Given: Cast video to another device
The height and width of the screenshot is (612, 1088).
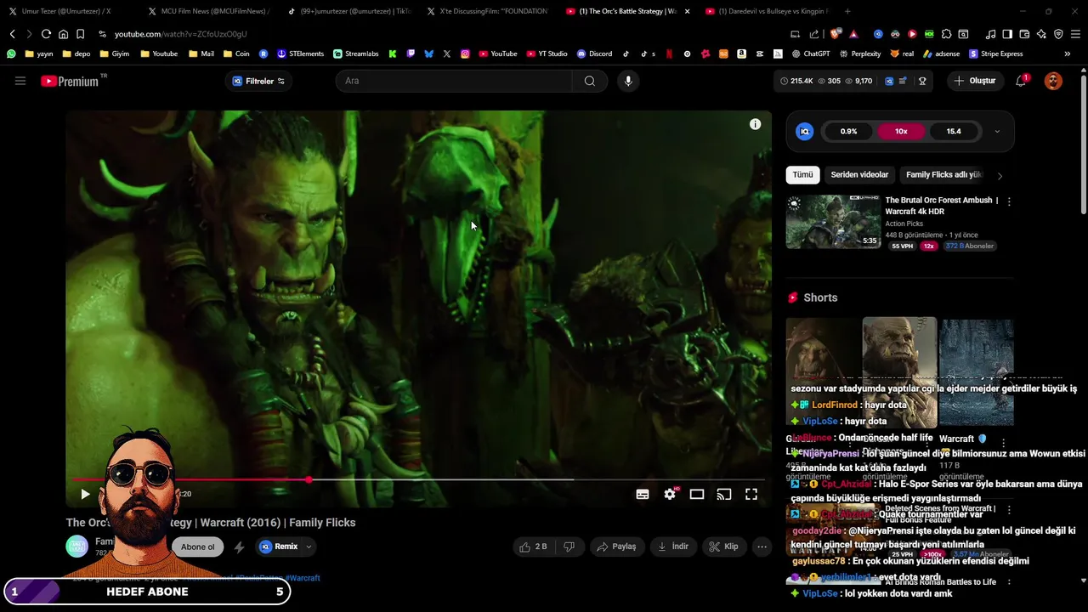Looking at the screenshot, I should click(724, 494).
